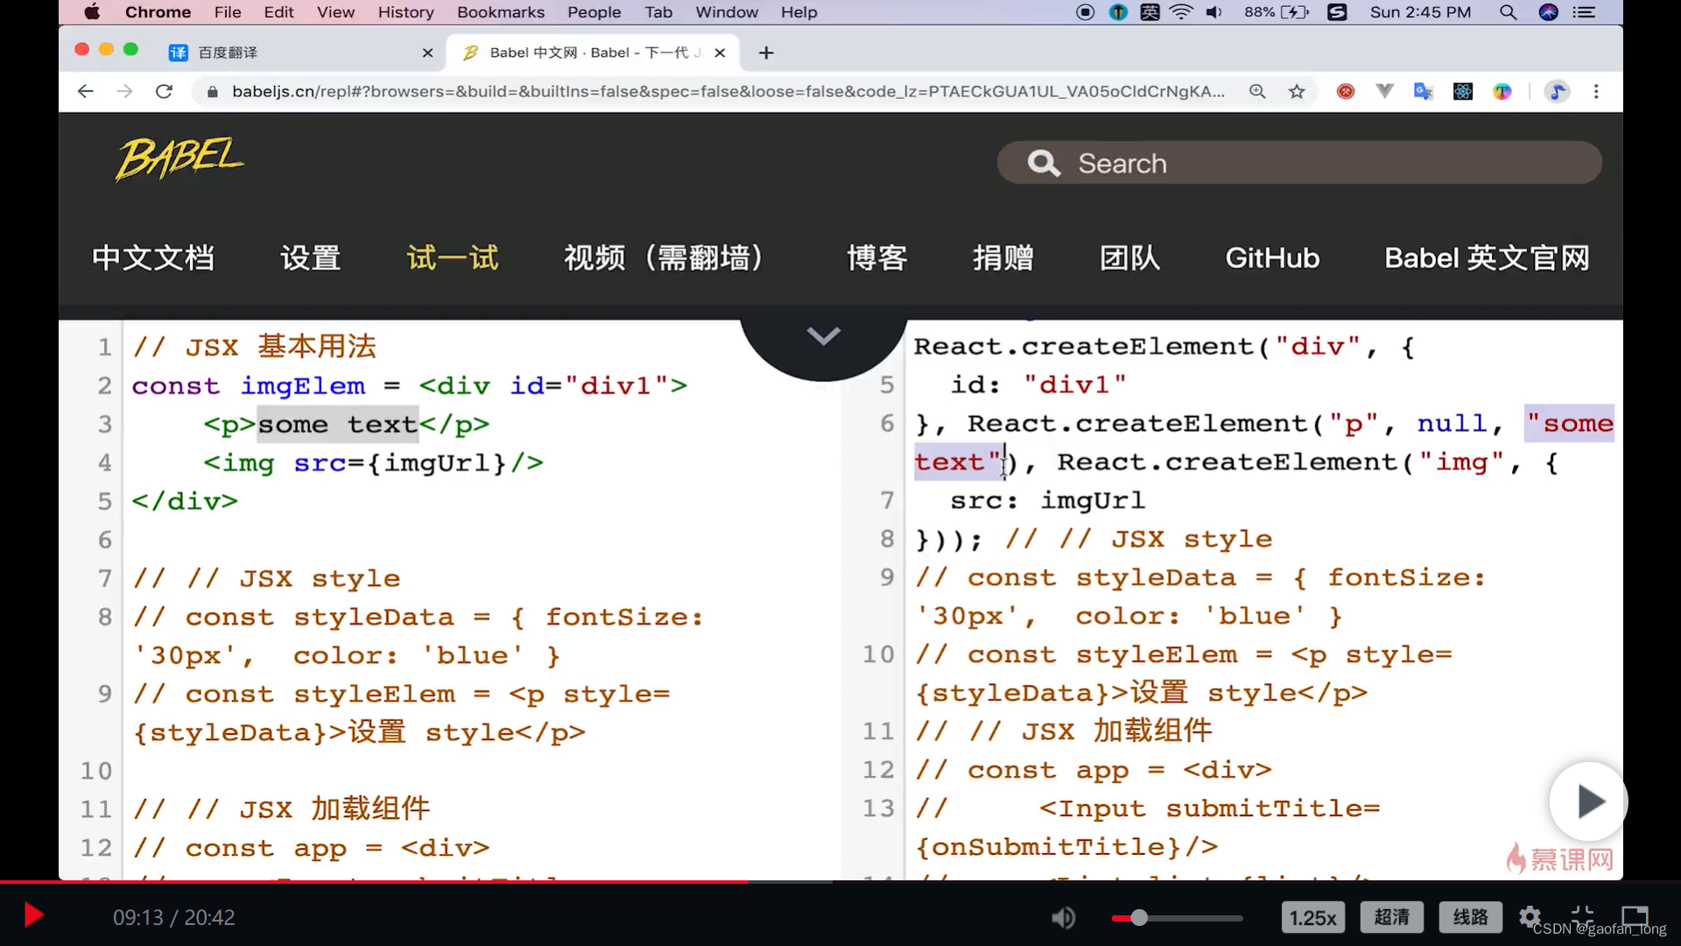Image resolution: width=1681 pixels, height=946 pixels.
Task: Open the 1.25x playback speed menu
Action: (x=1312, y=918)
